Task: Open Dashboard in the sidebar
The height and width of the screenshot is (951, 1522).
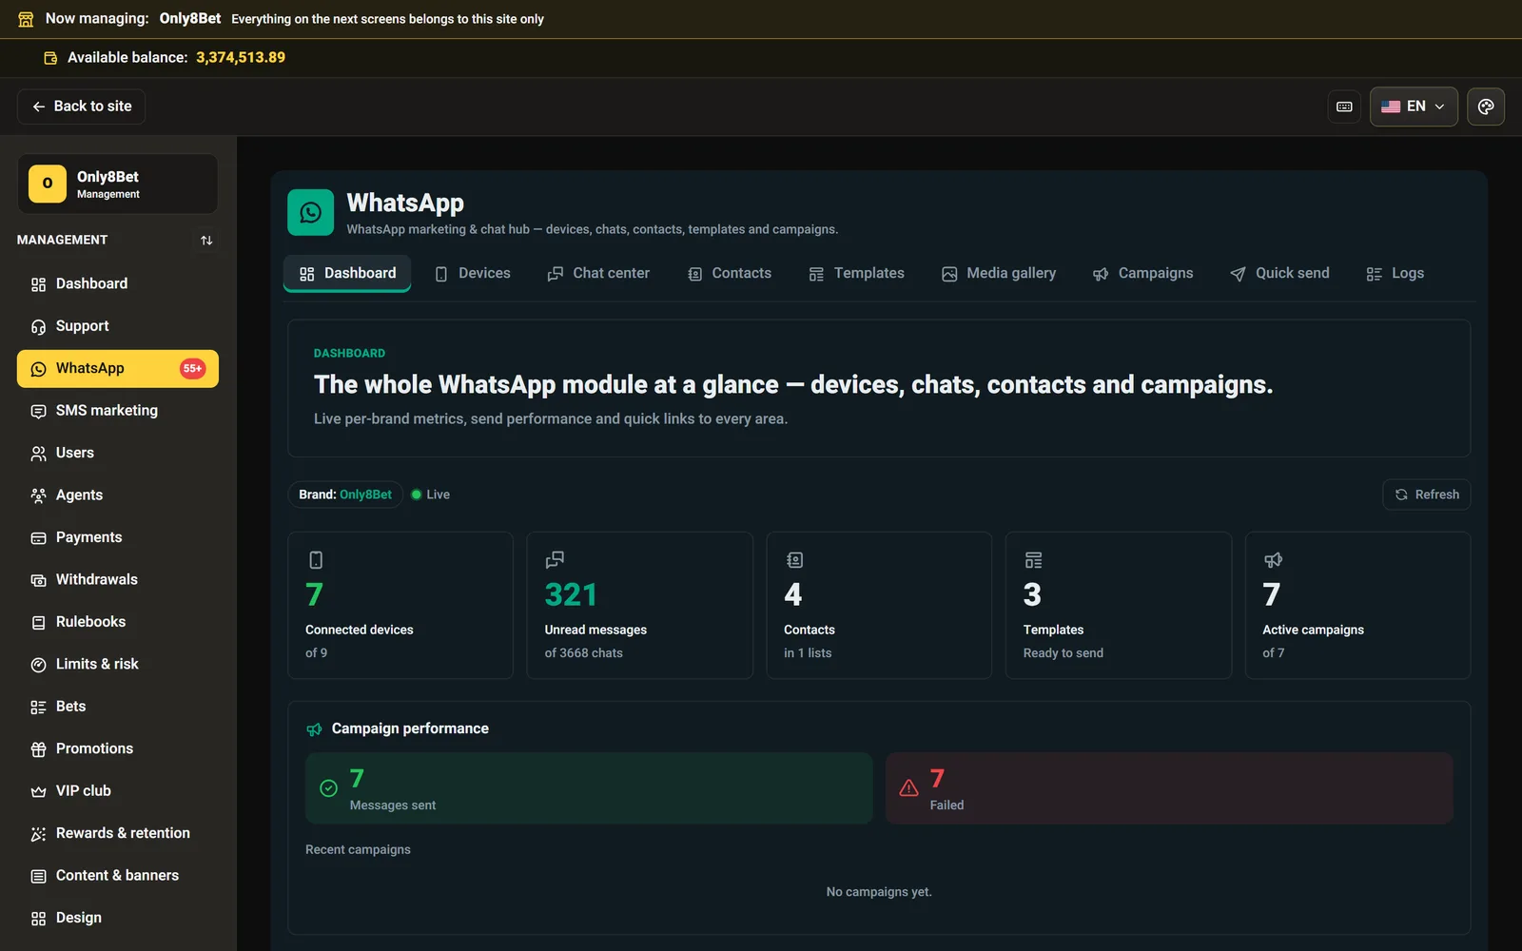Action: (x=118, y=284)
